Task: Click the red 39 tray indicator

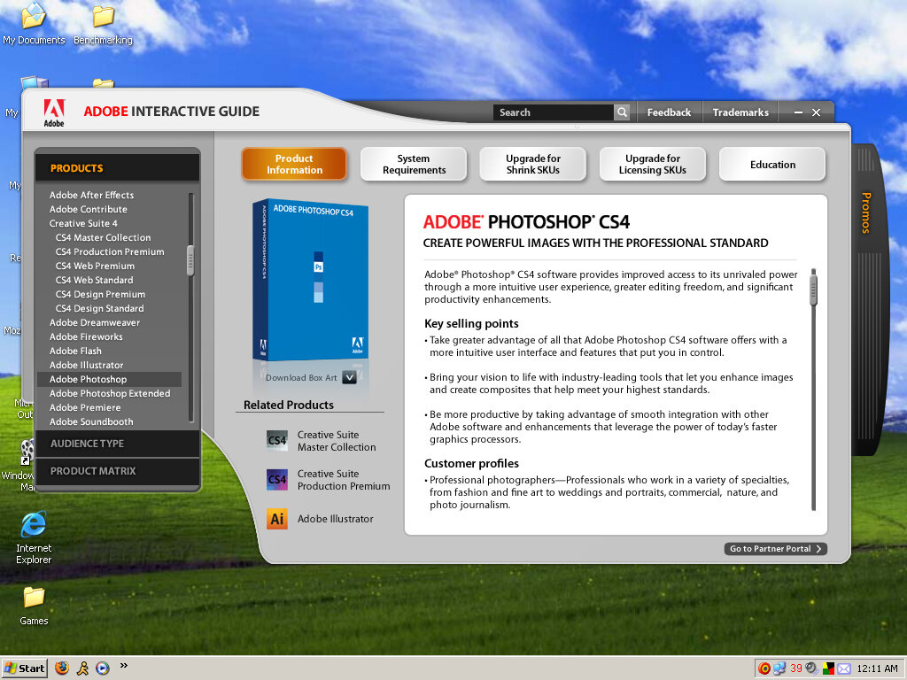Action: pos(796,668)
